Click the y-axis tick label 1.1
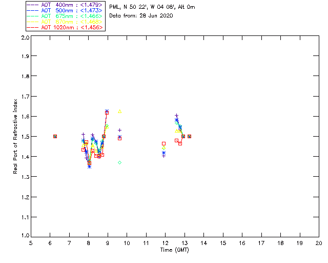The width and height of the screenshot is (328, 263). [x=25, y=217]
